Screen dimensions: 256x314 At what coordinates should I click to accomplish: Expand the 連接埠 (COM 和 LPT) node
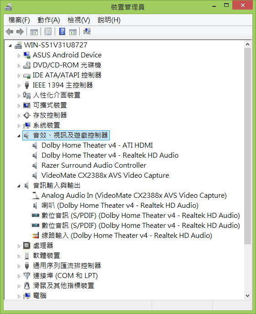[19, 276]
